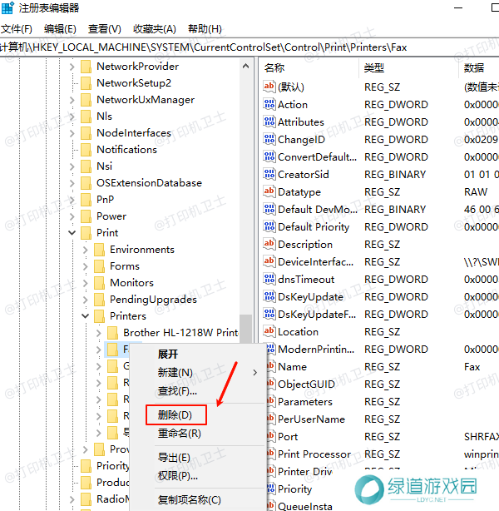The height and width of the screenshot is (511, 499).
Task: Click the registry path address bar
Action: tap(249, 47)
